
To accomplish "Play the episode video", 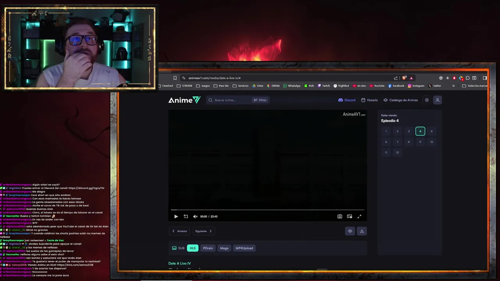I will tap(176, 216).
